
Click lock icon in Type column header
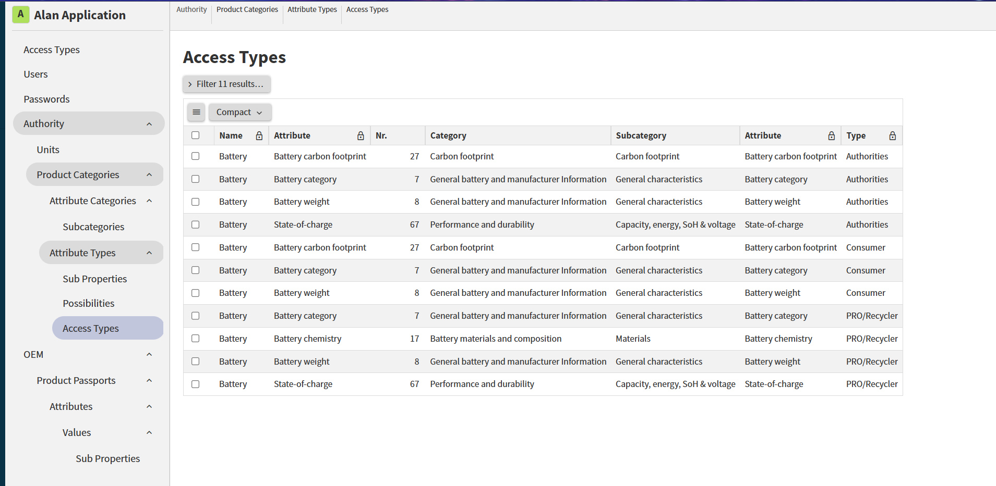pyautogui.click(x=892, y=136)
